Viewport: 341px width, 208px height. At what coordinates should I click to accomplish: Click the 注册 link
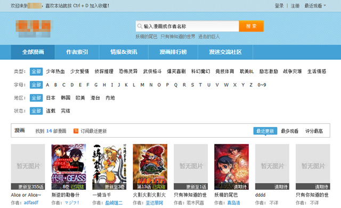[x=295, y=6]
